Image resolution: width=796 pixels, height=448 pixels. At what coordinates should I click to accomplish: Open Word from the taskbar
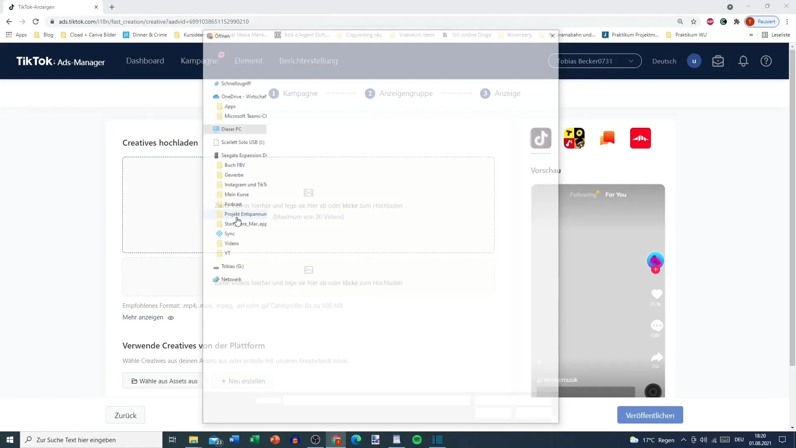click(234, 440)
